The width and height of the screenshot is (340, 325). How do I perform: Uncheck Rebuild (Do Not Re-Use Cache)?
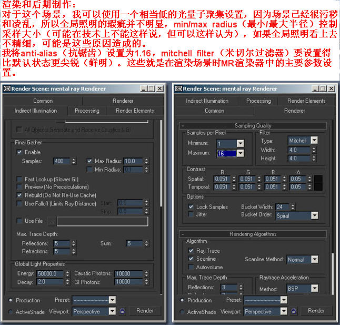19,195
